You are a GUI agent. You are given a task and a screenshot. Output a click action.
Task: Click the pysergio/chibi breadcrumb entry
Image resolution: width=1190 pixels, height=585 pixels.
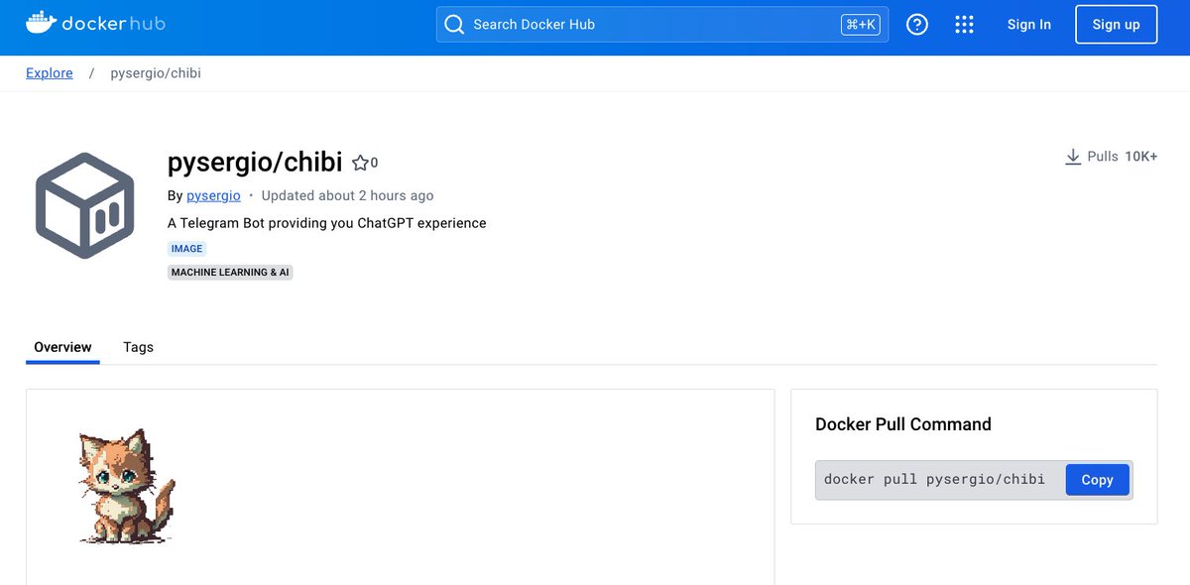[x=155, y=72]
